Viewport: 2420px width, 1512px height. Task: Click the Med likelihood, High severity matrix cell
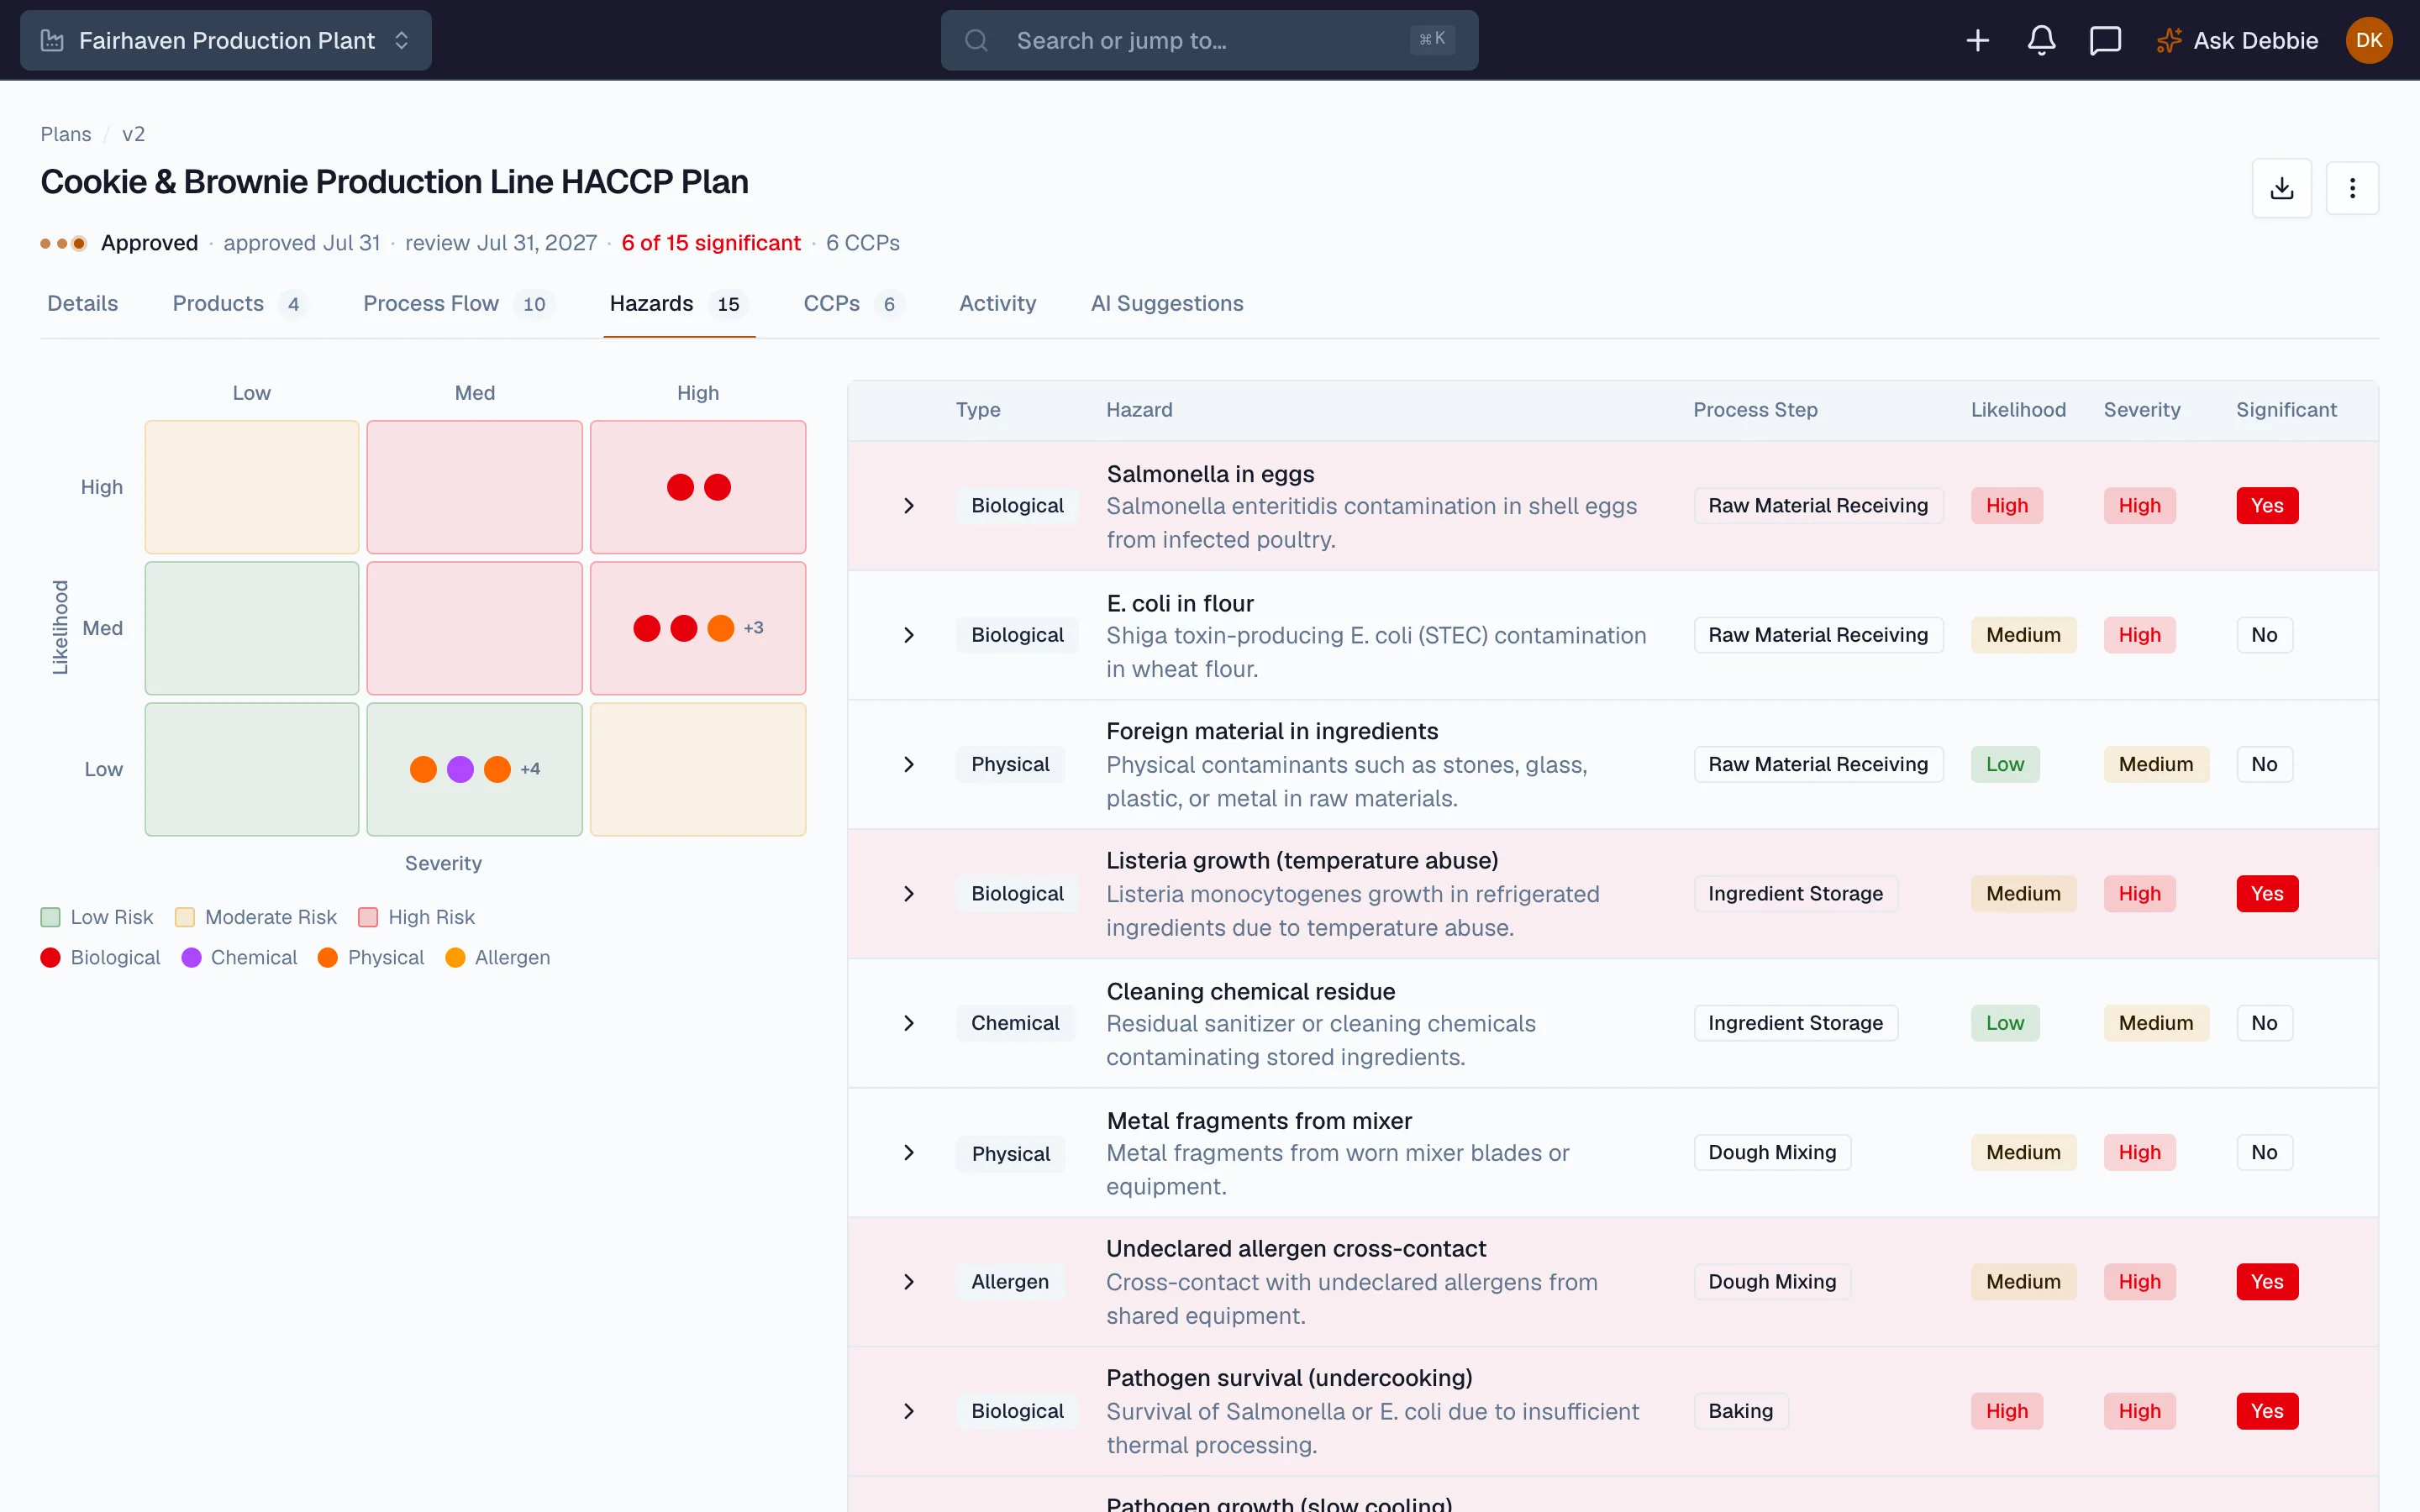(x=697, y=628)
